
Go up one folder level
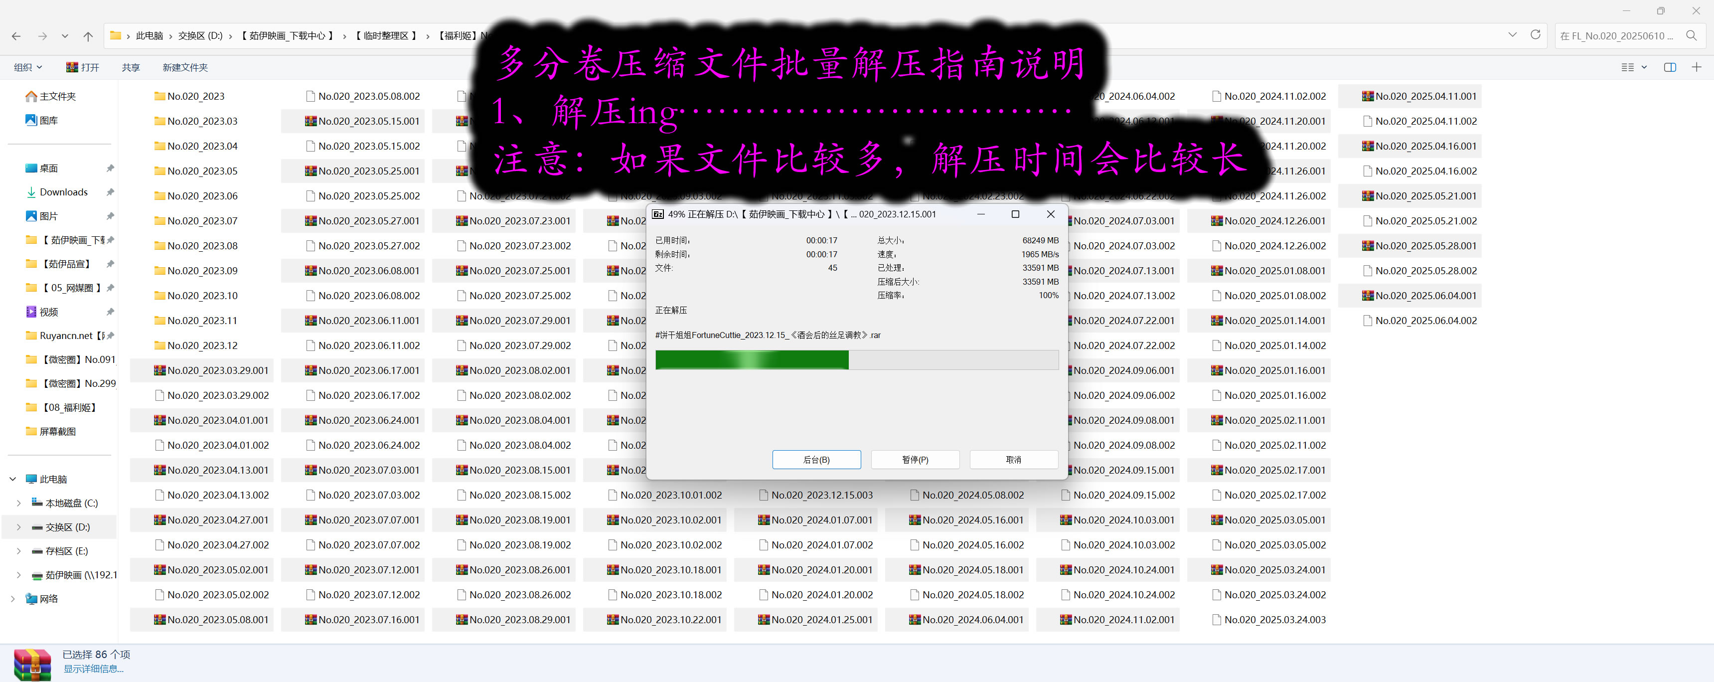point(88,36)
